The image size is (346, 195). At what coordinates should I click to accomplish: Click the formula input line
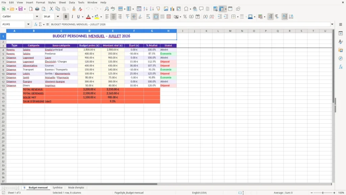click(x=190, y=24)
